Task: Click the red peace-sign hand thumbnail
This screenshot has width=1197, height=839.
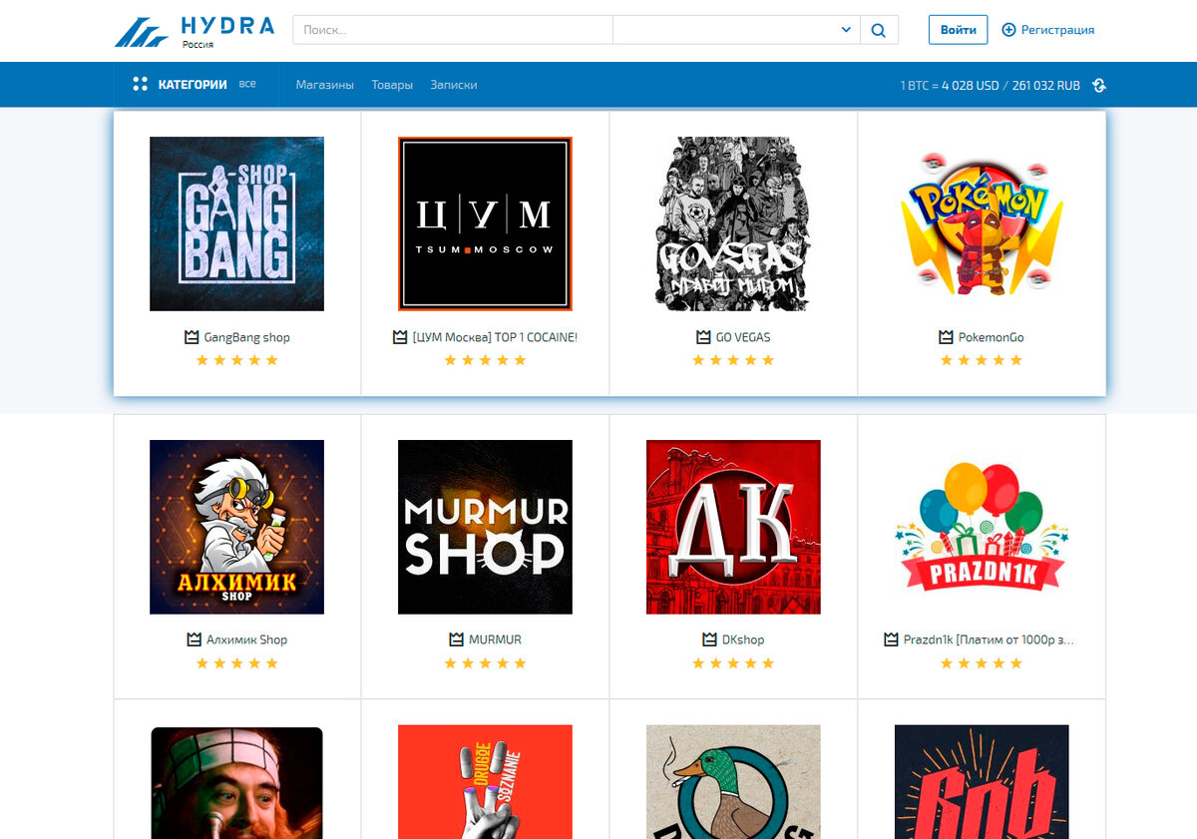Action: (x=485, y=782)
